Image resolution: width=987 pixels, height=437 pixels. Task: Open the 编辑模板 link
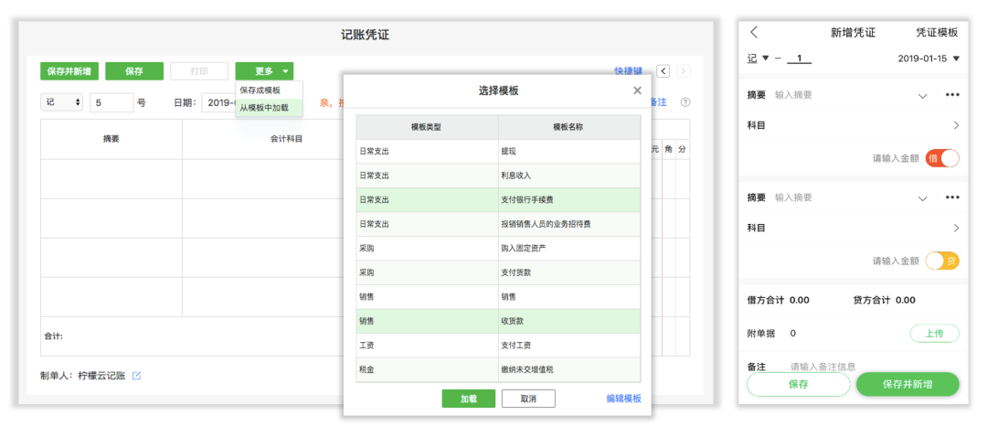pyautogui.click(x=624, y=399)
